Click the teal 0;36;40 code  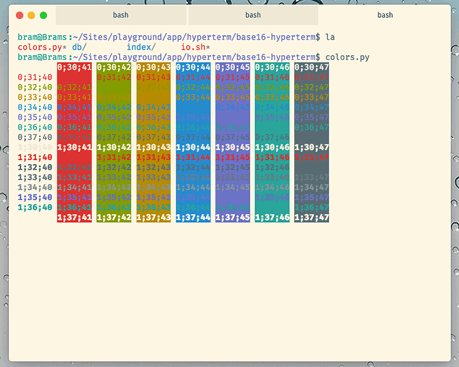pyautogui.click(x=35, y=127)
